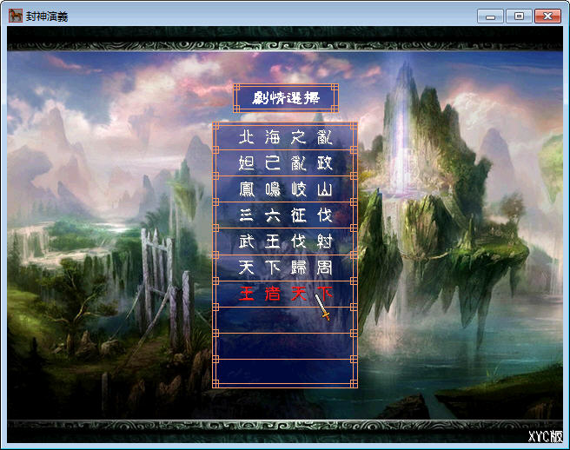Start the red 王者天下 scenario
The image size is (570, 450).
click(285, 294)
